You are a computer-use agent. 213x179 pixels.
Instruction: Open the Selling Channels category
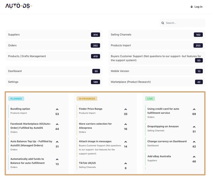coord(157,35)
